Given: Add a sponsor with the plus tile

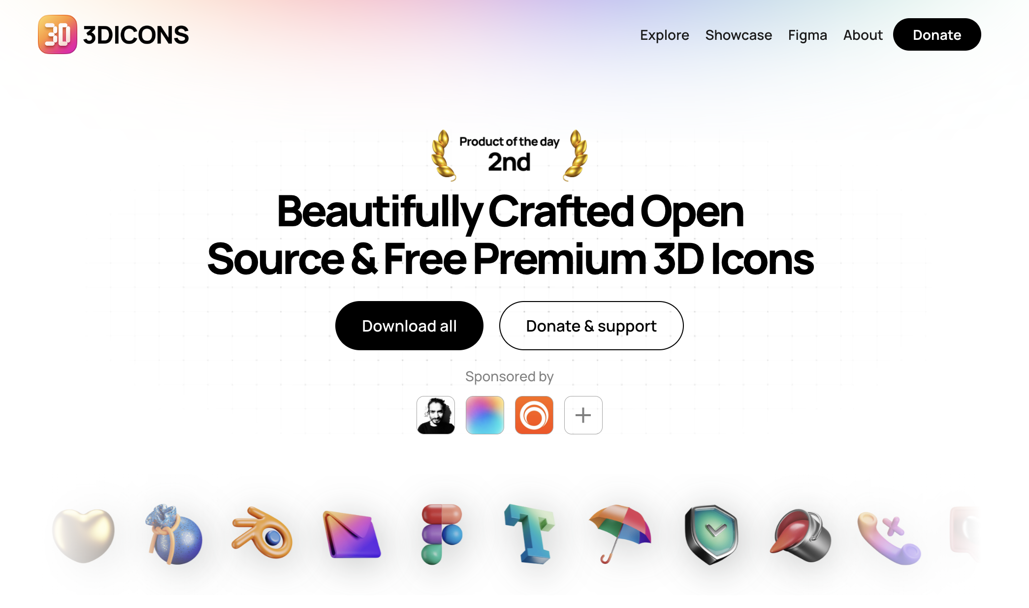Looking at the screenshot, I should [583, 415].
